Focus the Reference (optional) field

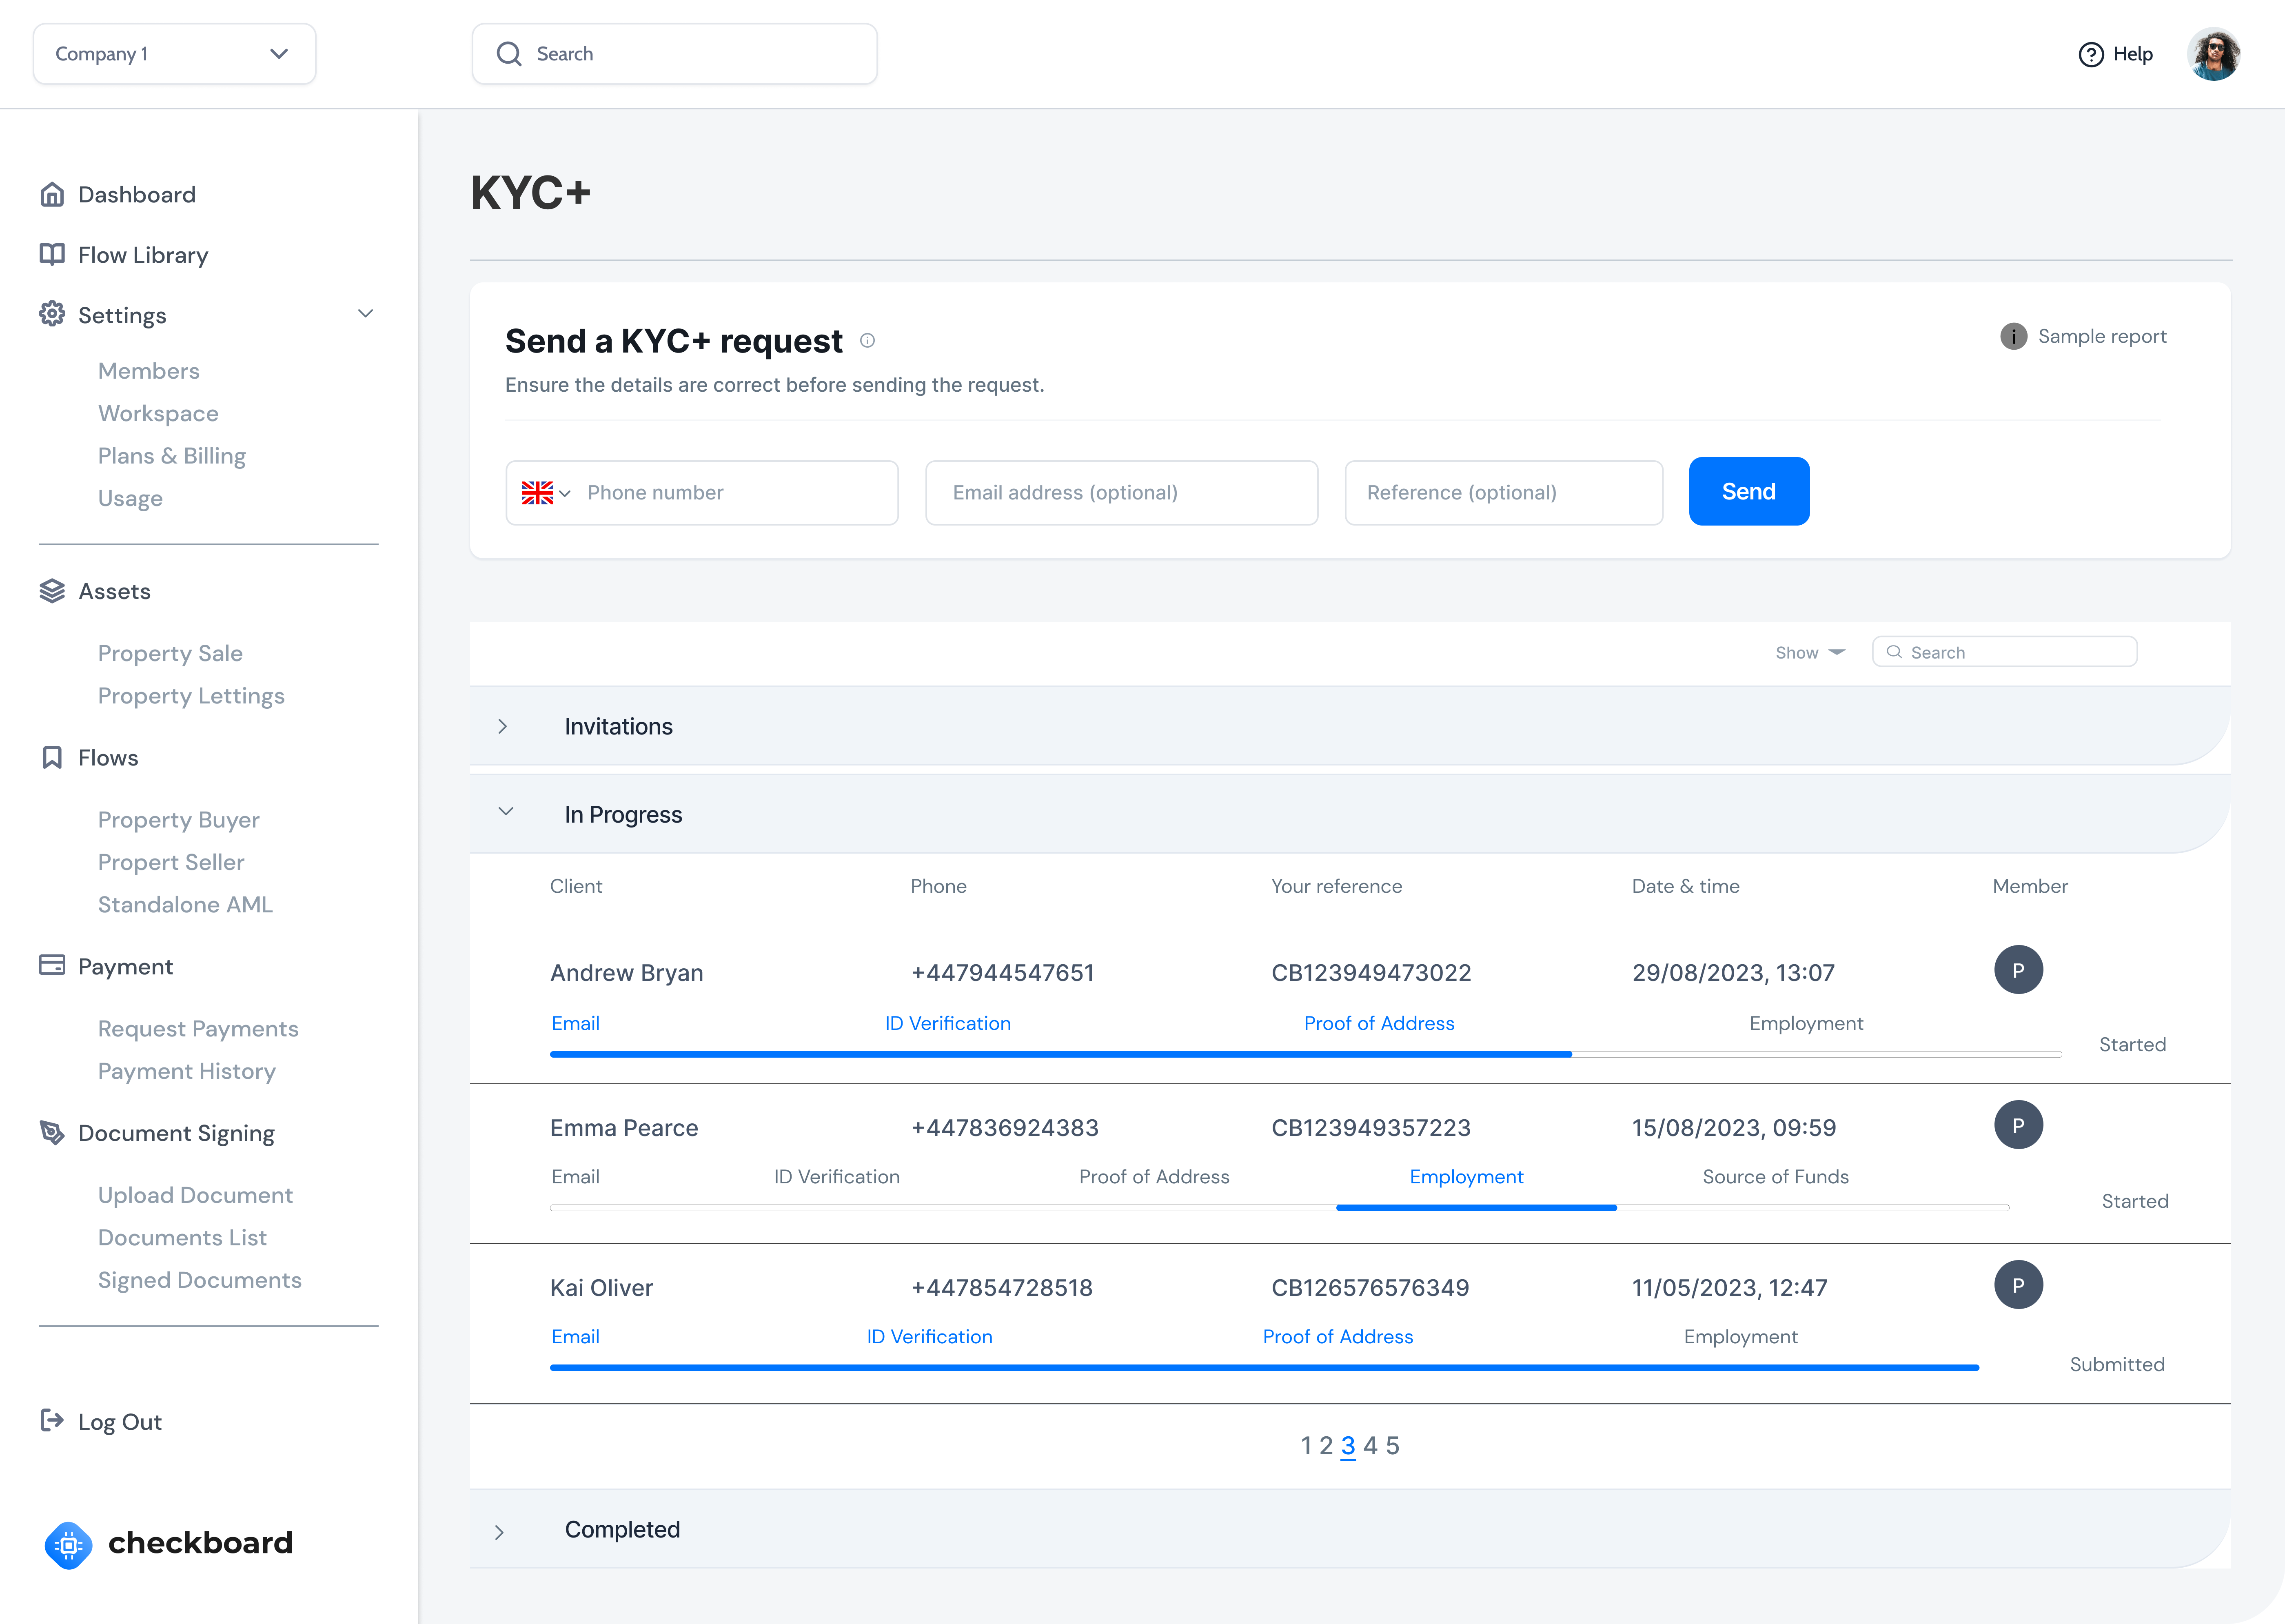click(1504, 492)
